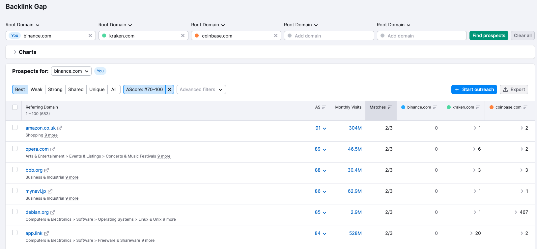Click Start outreach button

[474, 89]
